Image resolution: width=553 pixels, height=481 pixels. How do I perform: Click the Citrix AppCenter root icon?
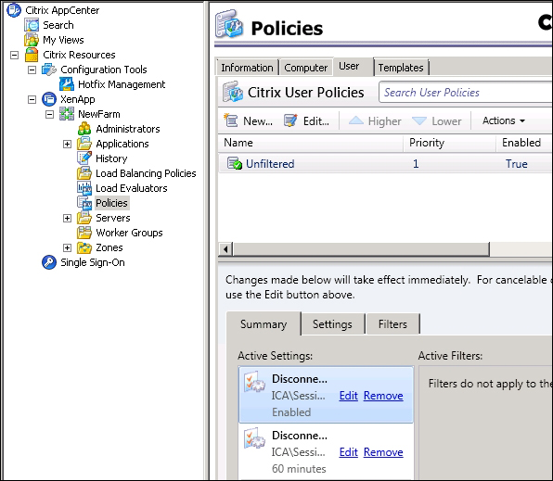[x=14, y=10]
